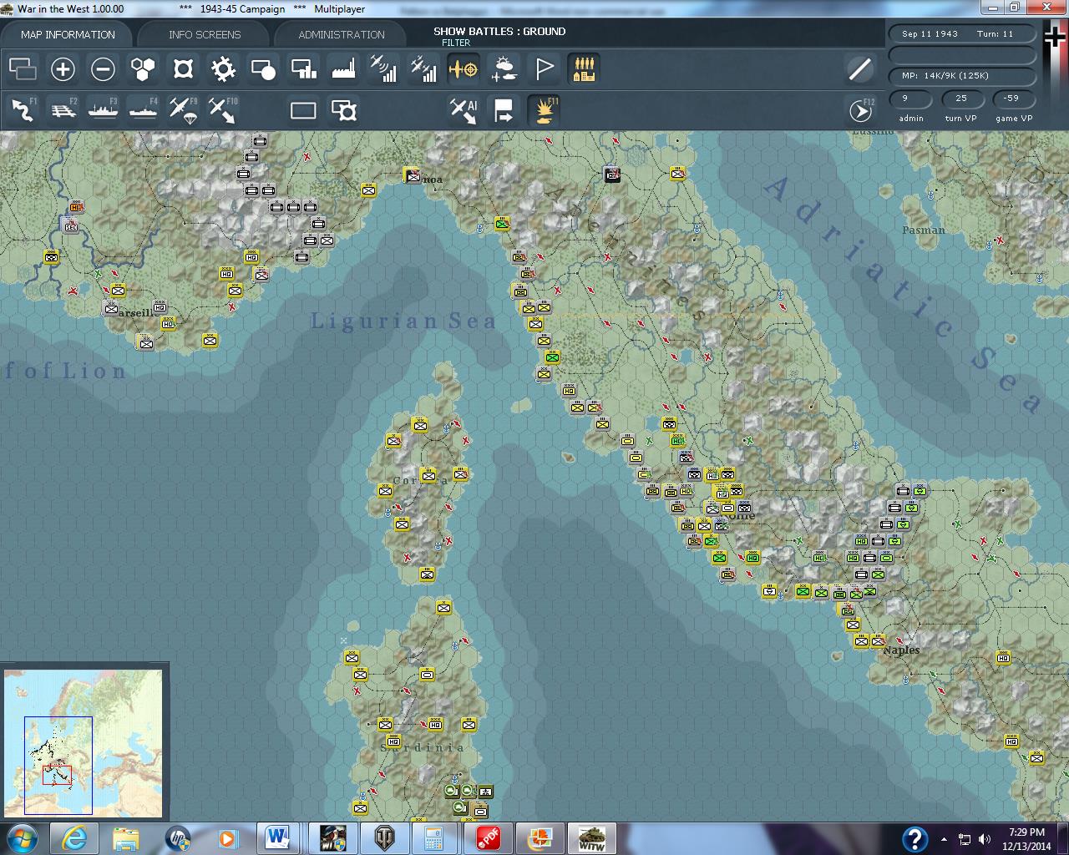The image size is (1069, 855).
Task: Click the Show Battles : Ground label
Action: click(499, 31)
